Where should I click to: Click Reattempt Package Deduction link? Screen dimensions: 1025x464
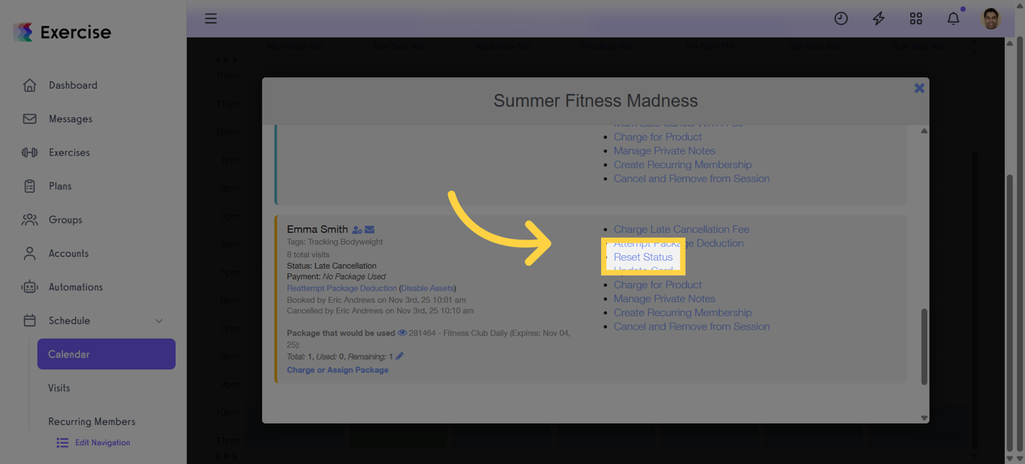coord(341,288)
